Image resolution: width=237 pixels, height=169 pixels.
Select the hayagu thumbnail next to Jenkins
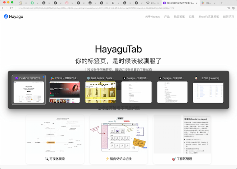(x=172, y=92)
